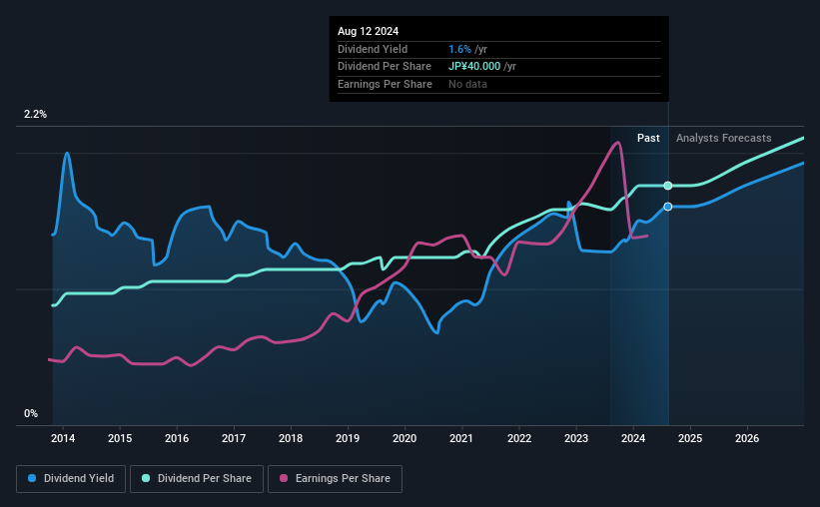
Task: Click the 2026 x-axis label
Action: (747, 438)
